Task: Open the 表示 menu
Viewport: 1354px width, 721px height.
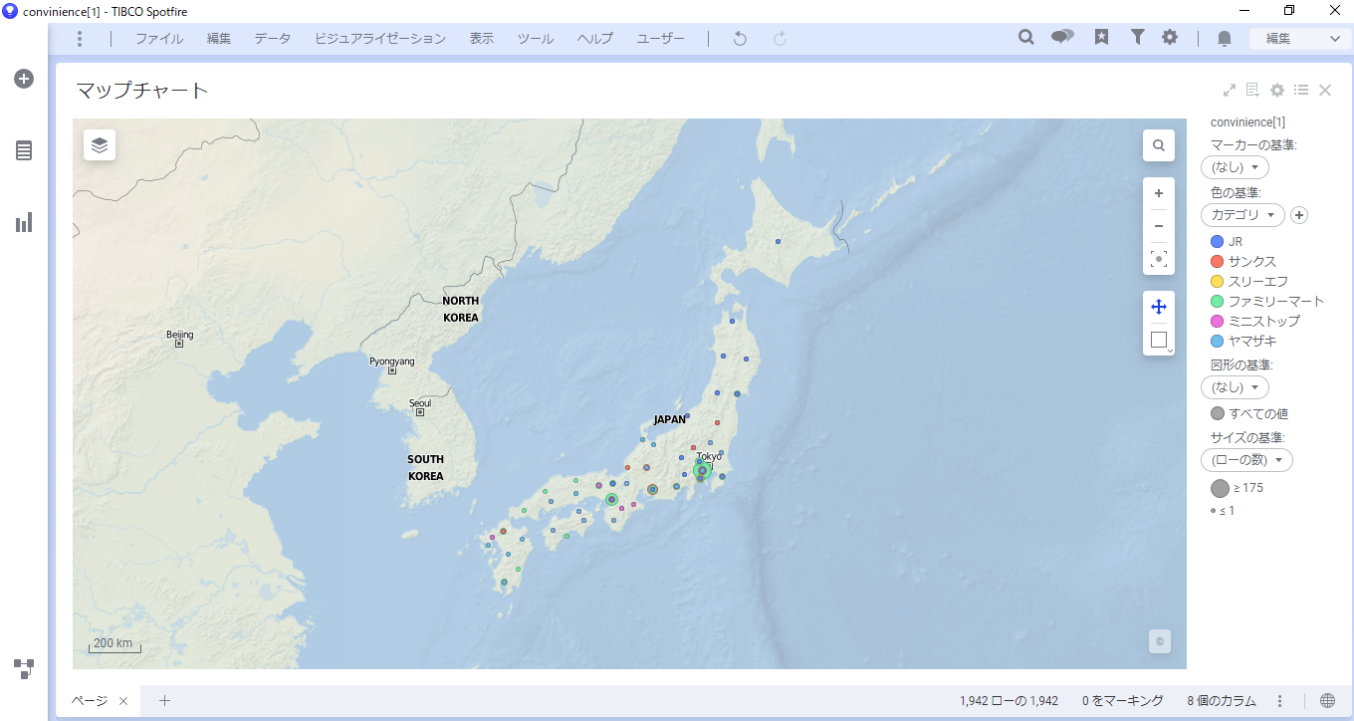Action: (x=482, y=39)
